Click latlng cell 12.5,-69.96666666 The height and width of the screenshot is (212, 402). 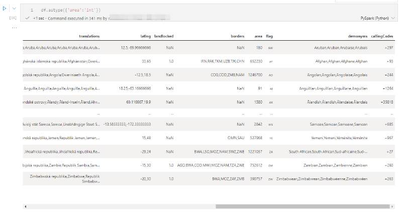point(136,48)
